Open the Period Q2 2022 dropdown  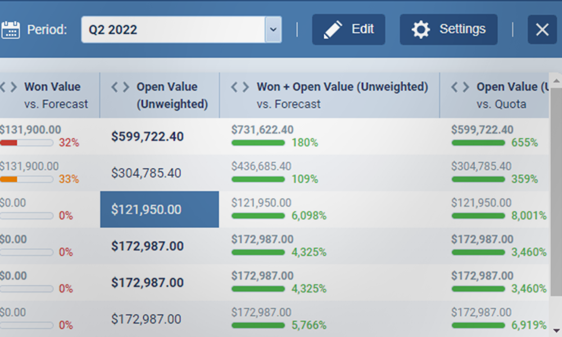(273, 30)
